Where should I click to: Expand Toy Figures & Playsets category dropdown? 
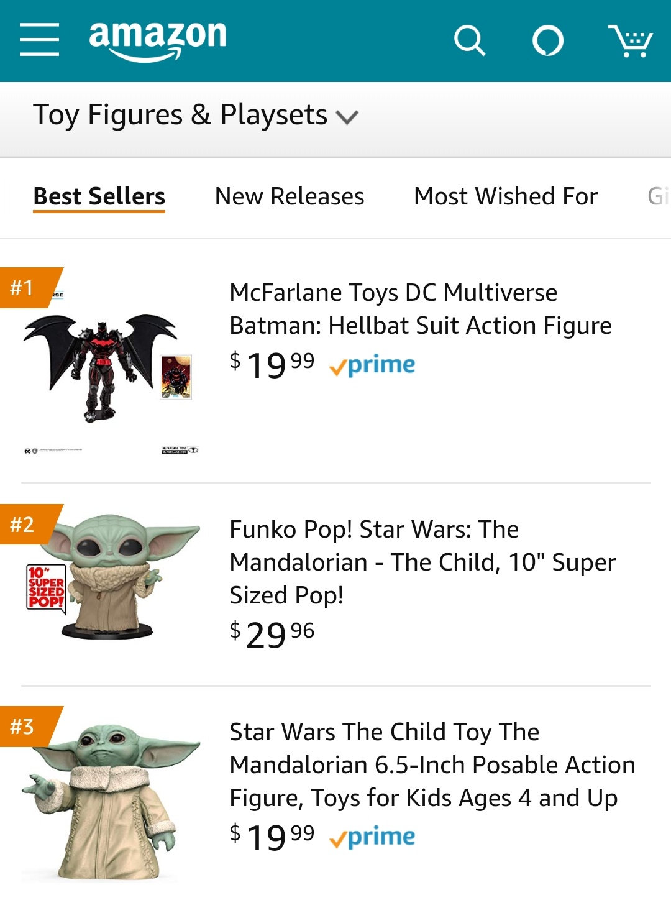pos(180,115)
